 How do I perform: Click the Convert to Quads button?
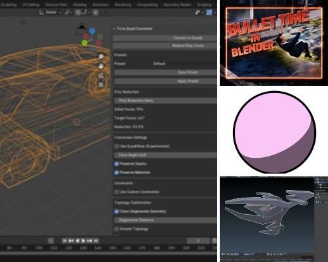coord(165,38)
